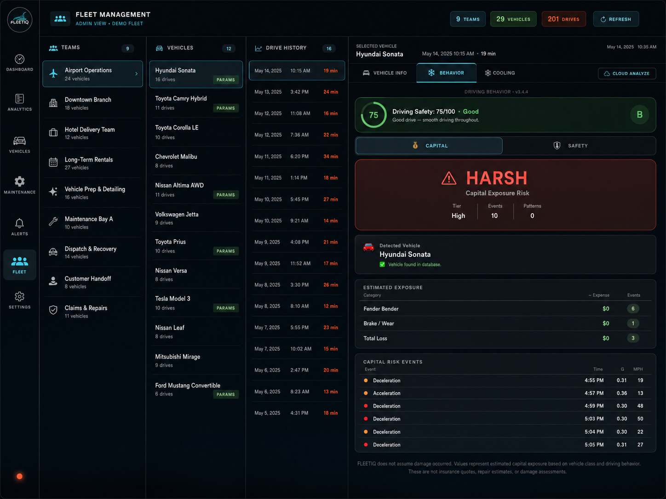Image resolution: width=666 pixels, height=499 pixels.
Task: Select the 5:03 PM Deceleration event
Action: pyautogui.click(x=505, y=419)
